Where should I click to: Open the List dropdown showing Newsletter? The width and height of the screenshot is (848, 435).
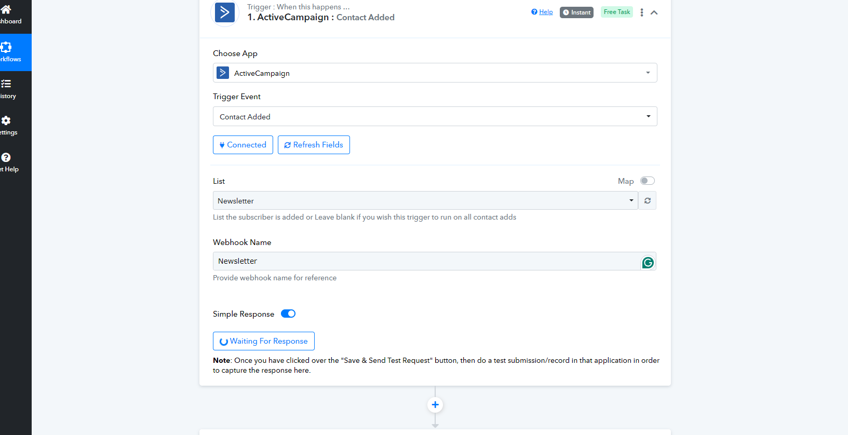point(425,200)
